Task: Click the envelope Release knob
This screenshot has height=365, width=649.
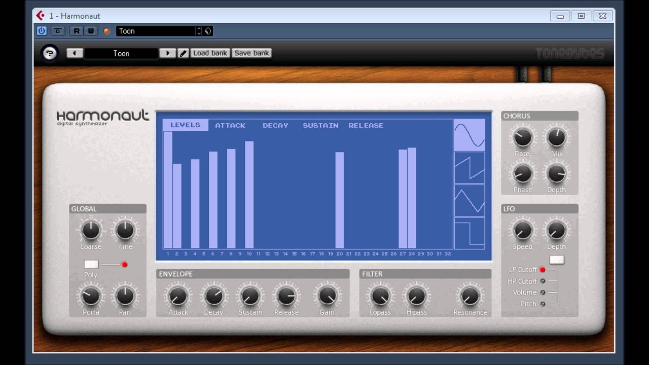Action: point(286,296)
